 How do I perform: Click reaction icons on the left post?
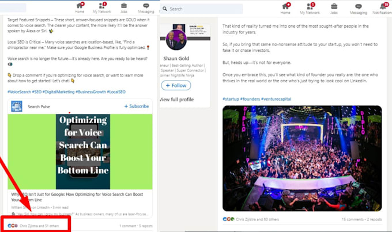[13, 226]
